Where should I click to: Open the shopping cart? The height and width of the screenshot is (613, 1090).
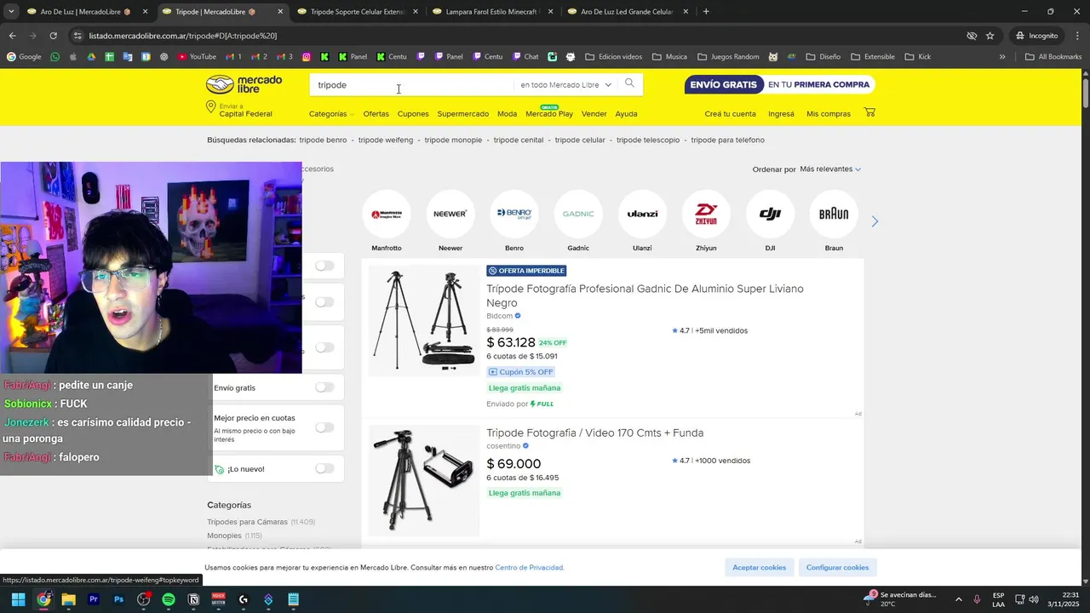click(x=869, y=112)
